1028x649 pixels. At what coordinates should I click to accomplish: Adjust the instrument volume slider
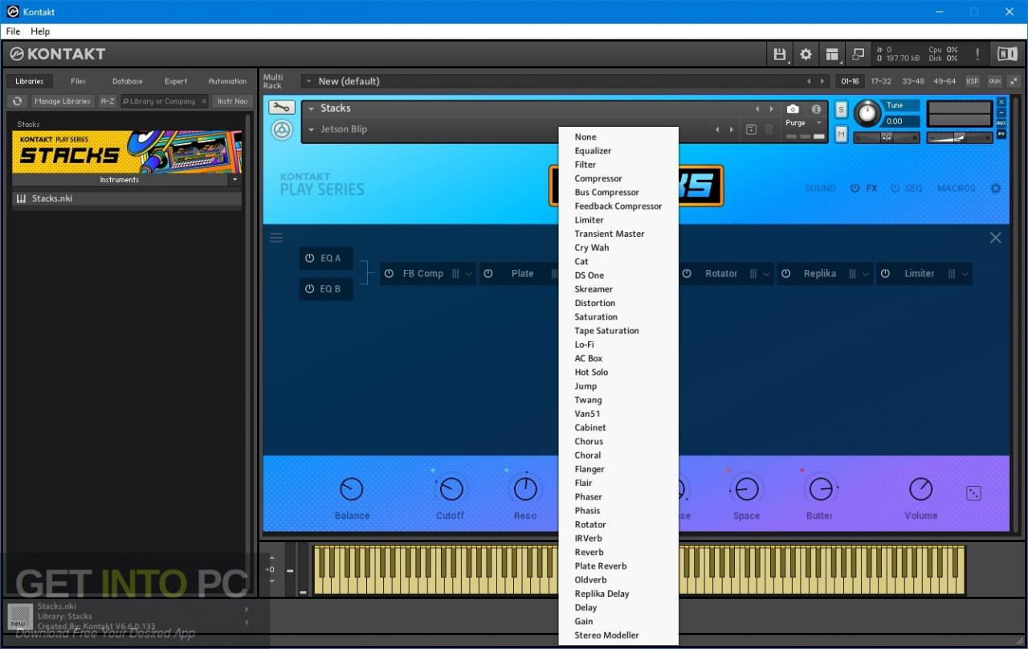pyautogui.click(x=960, y=138)
